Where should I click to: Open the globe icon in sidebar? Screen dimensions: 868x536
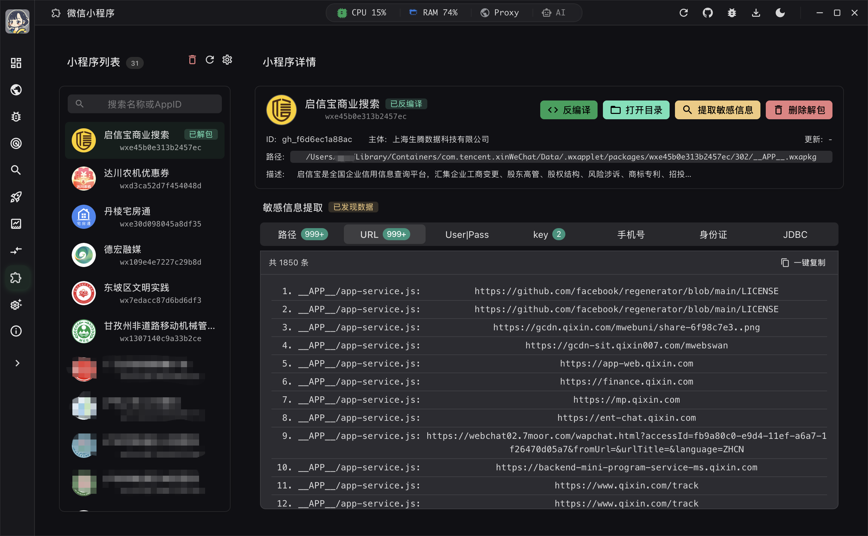pos(16,90)
